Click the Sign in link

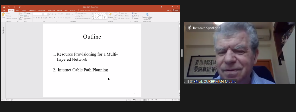[169, 10]
